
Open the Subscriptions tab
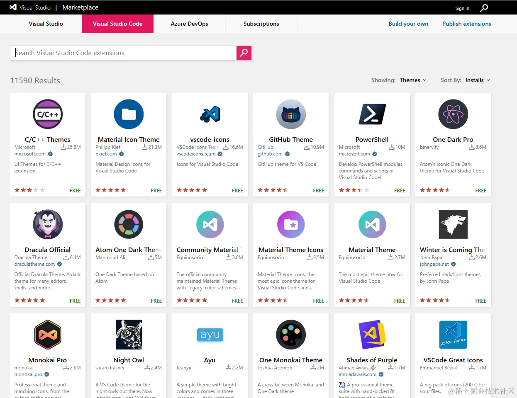point(261,24)
